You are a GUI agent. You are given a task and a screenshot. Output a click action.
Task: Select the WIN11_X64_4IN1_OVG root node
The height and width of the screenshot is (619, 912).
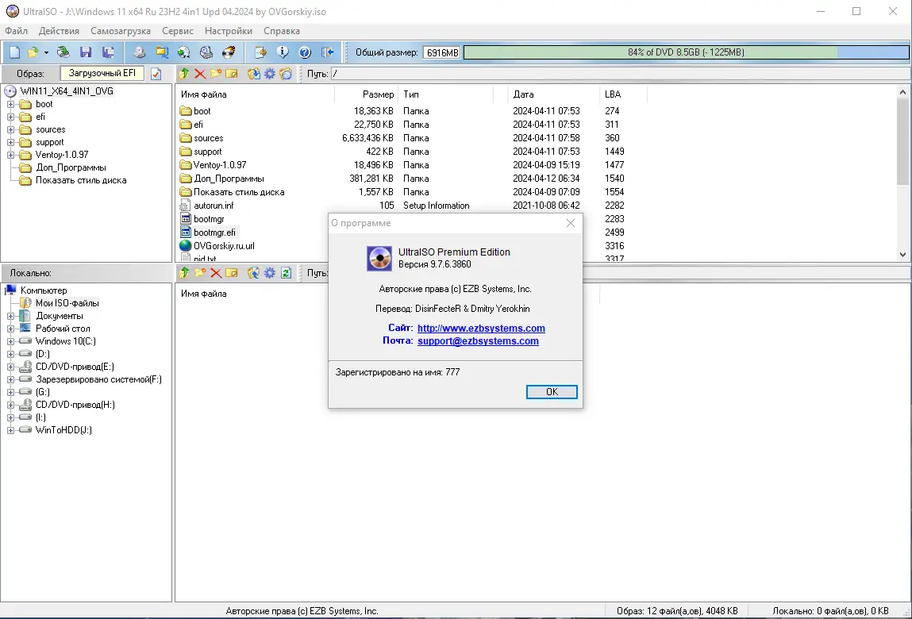[67, 91]
